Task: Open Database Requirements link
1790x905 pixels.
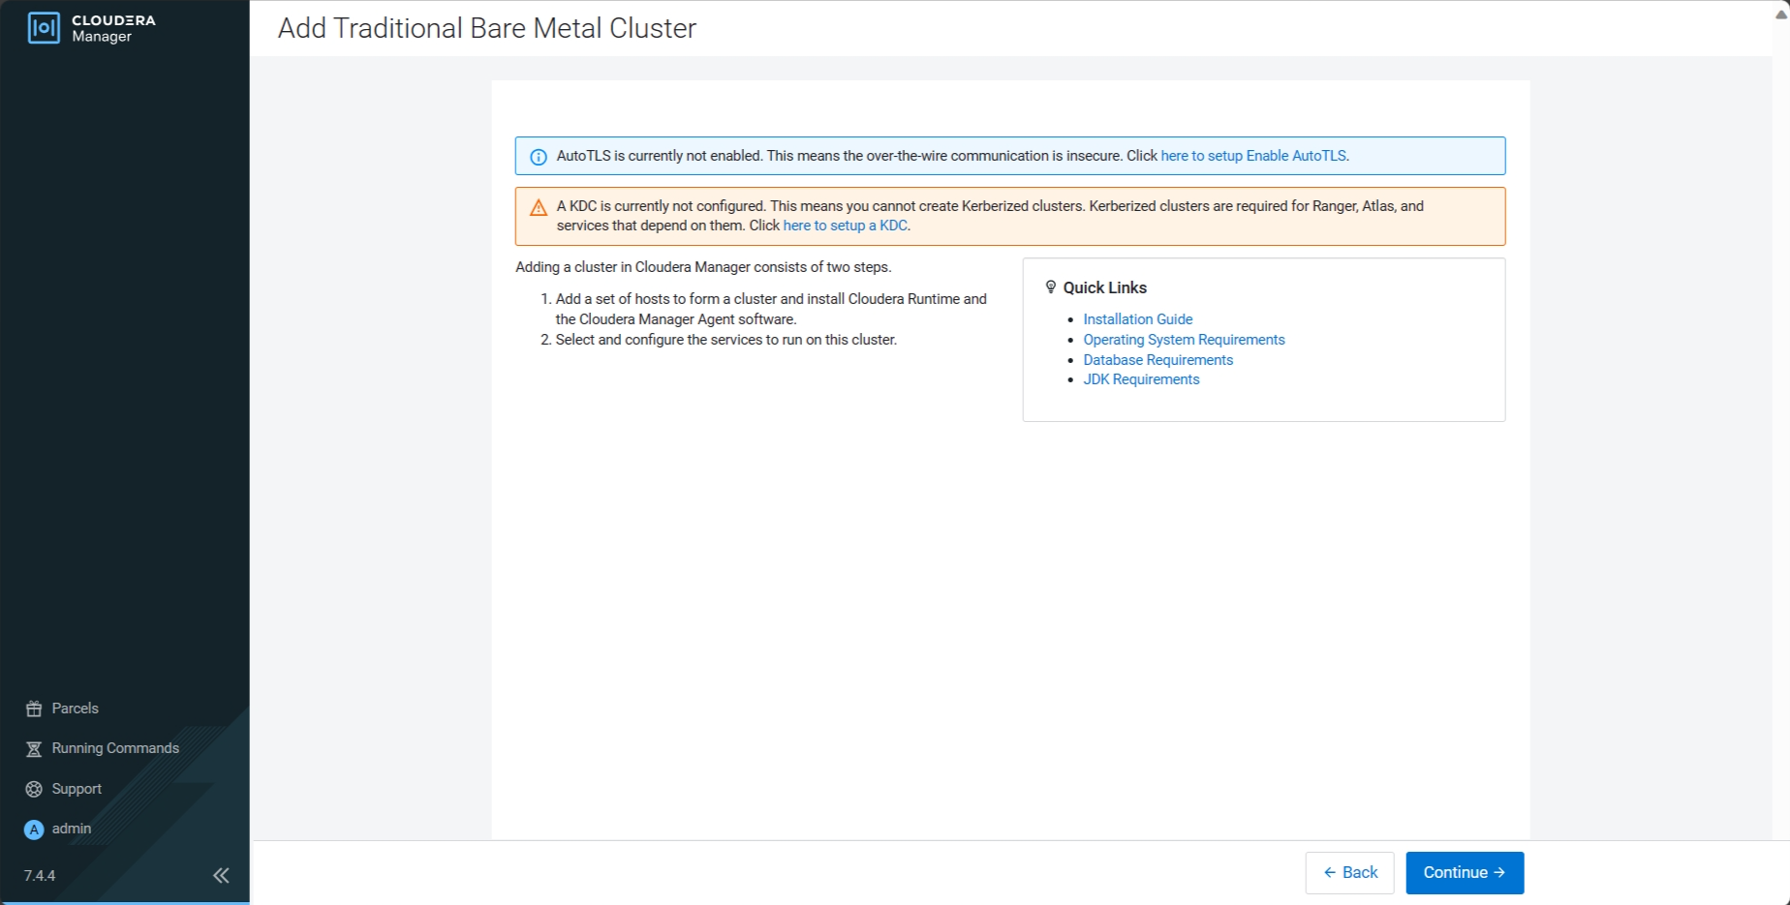Action: pyautogui.click(x=1157, y=360)
